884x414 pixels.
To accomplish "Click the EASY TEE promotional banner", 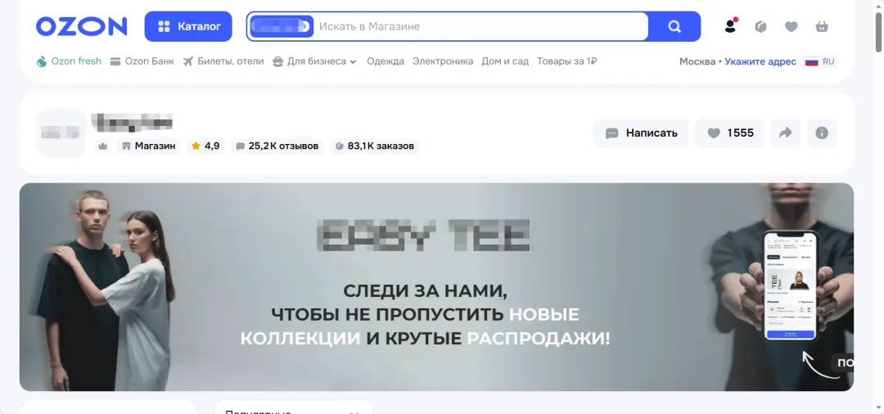I will [x=436, y=286].
